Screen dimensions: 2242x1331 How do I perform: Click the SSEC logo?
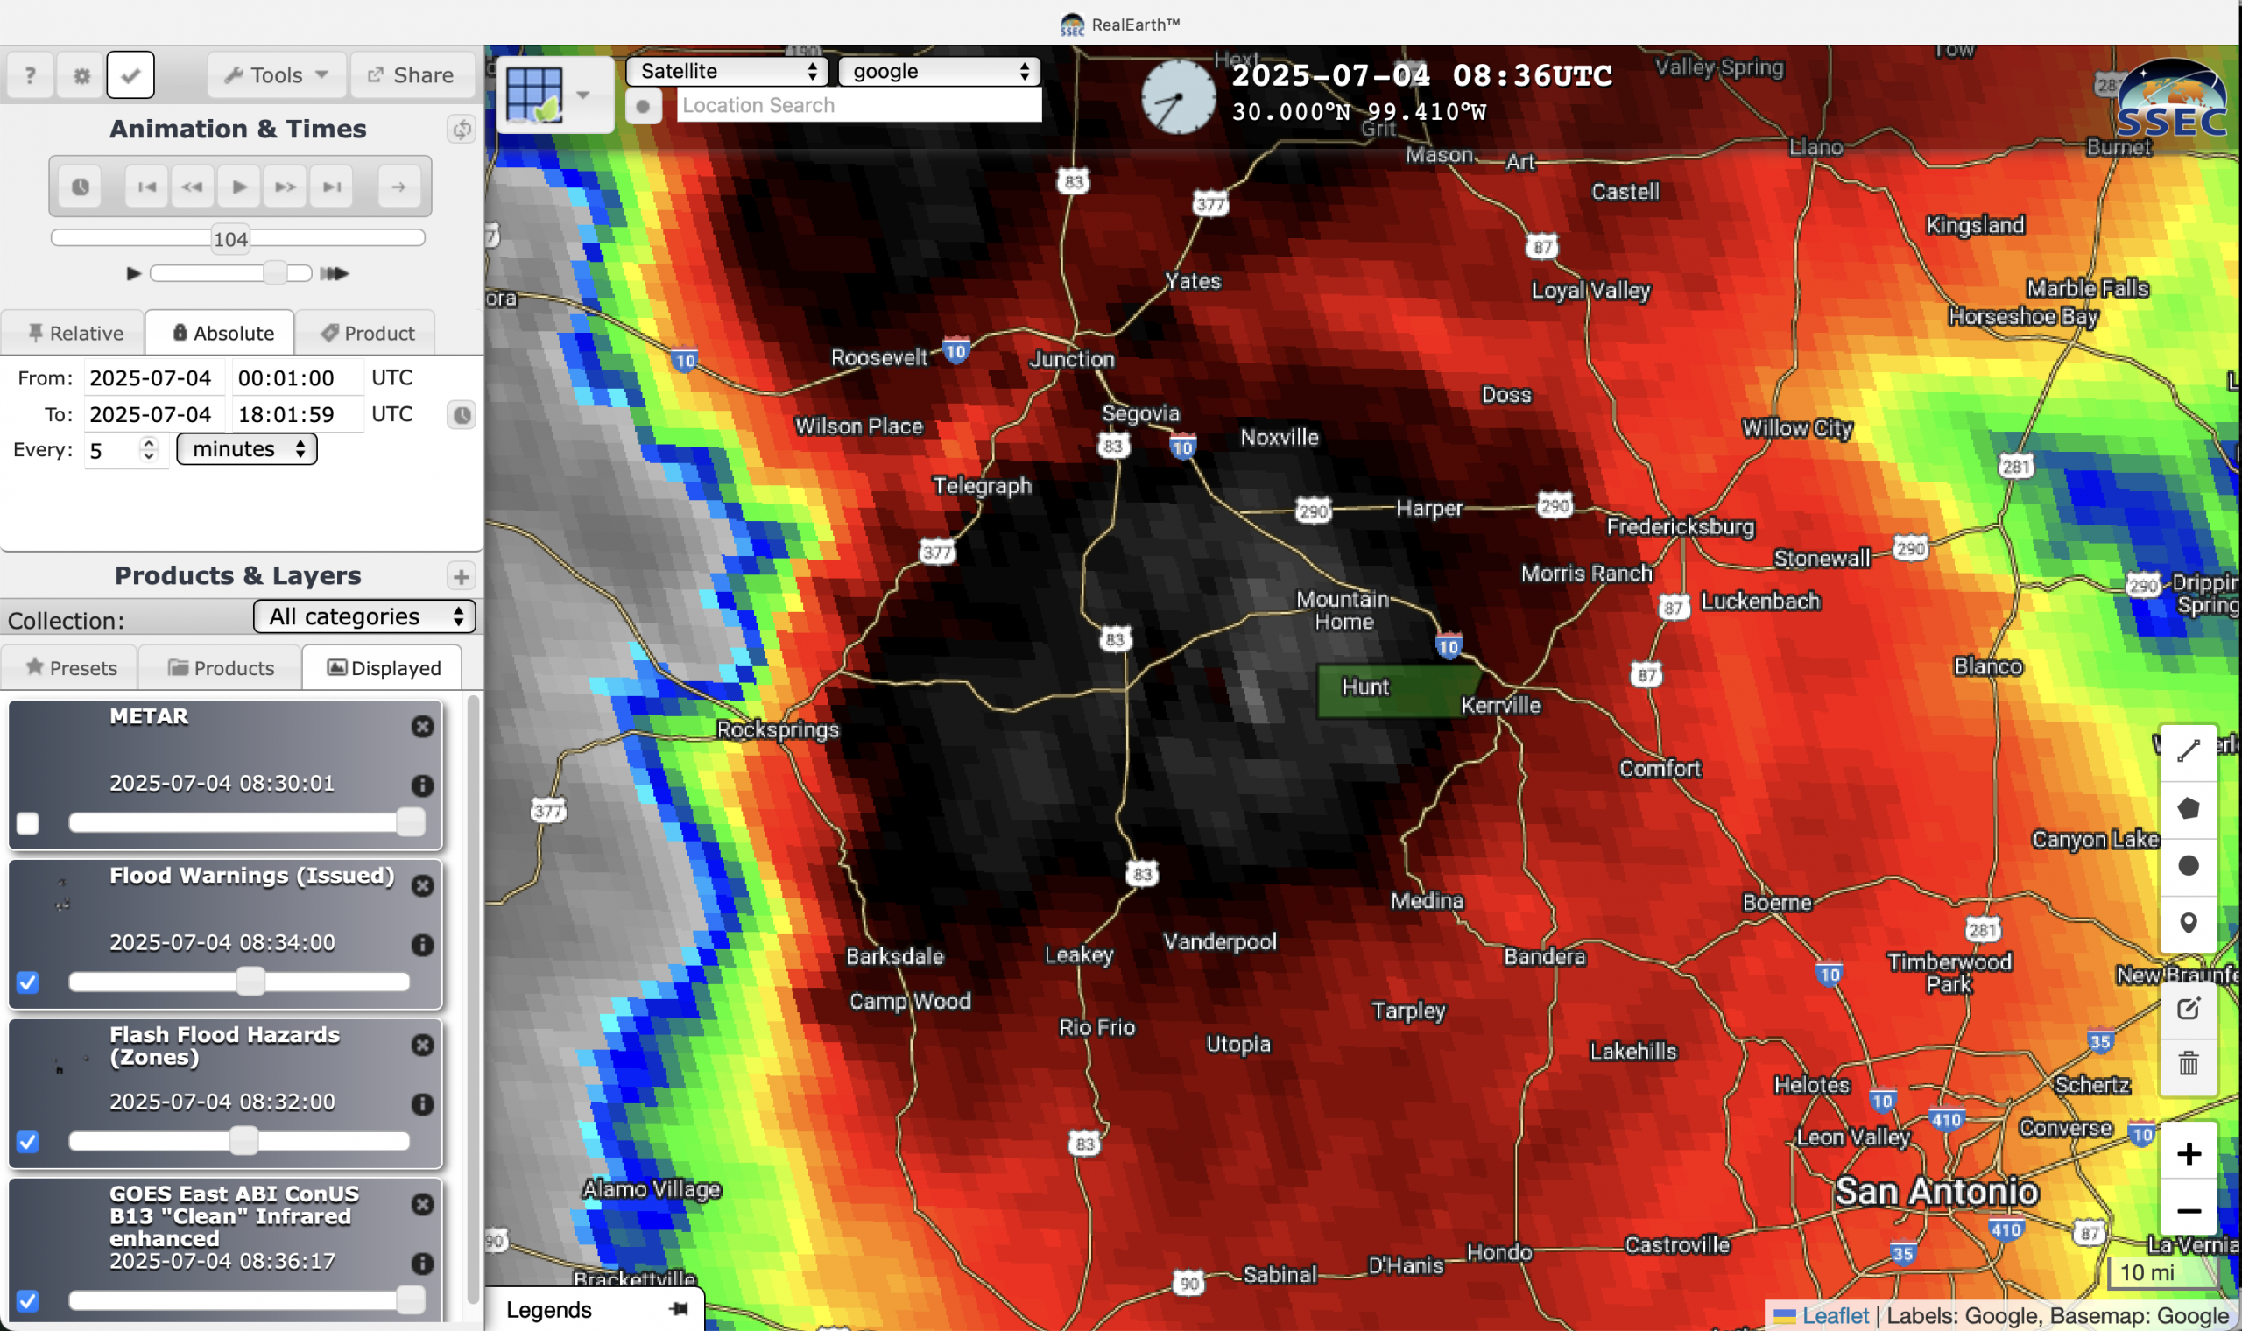pyautogui.click(x=2171, y=101)
